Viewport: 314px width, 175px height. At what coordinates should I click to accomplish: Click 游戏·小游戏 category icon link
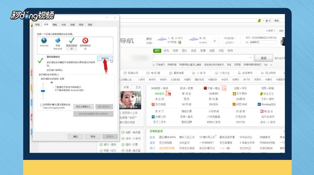tap(131, 138)
